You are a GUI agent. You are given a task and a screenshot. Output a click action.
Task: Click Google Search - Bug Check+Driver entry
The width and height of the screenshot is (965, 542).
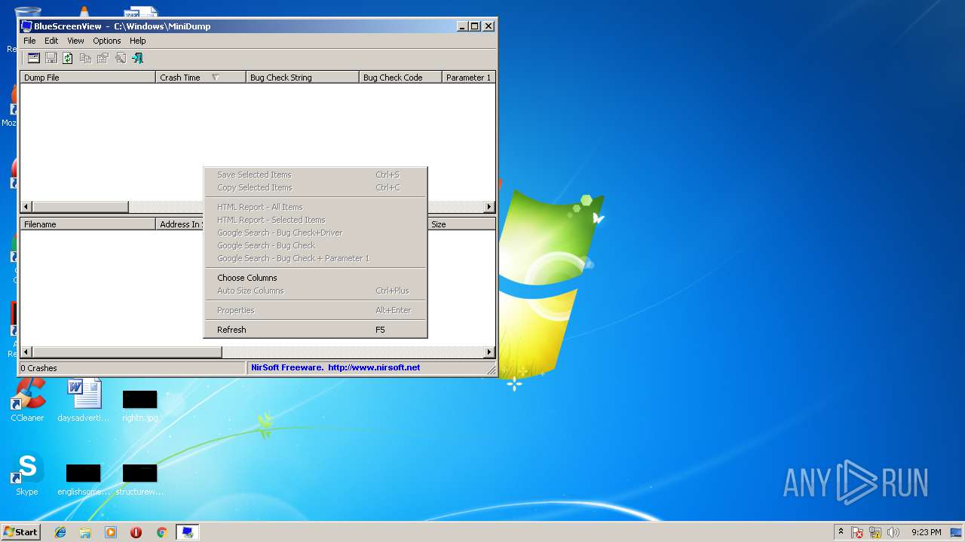315,233
